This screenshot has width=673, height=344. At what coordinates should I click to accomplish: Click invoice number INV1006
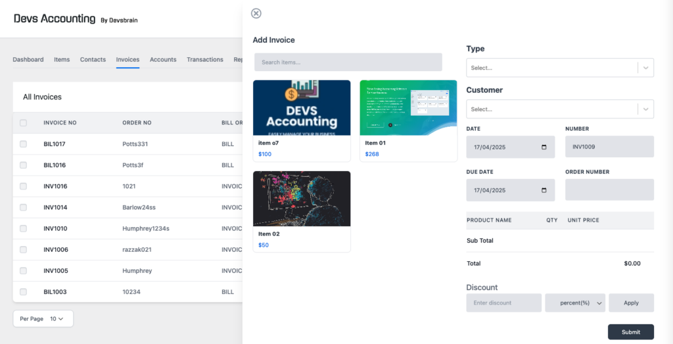click(x=55, y=249)
